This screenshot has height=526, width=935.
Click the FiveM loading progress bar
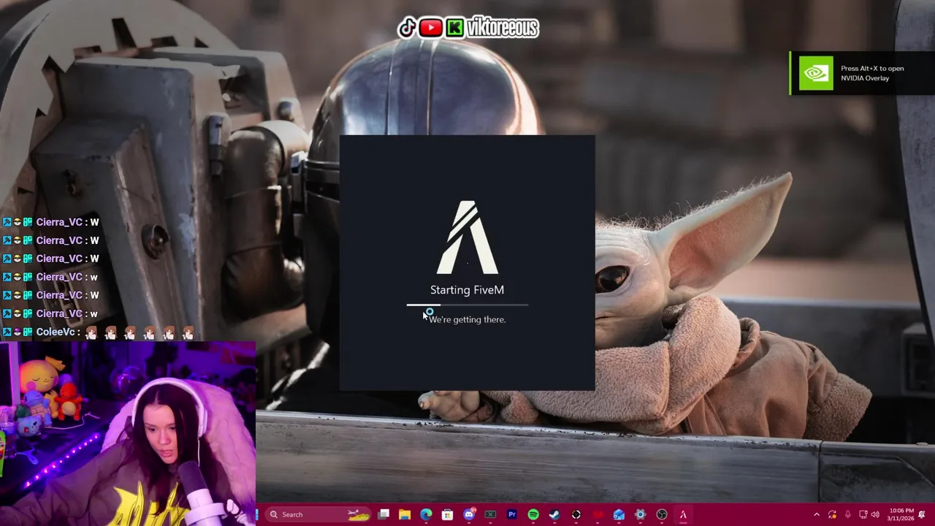(x=467, y=305)
